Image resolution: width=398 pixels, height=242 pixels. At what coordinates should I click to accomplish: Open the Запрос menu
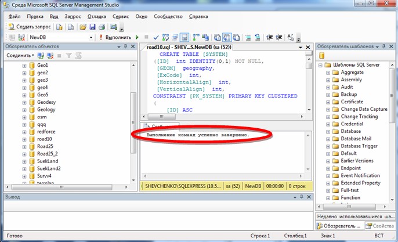(x=73, y=16)
